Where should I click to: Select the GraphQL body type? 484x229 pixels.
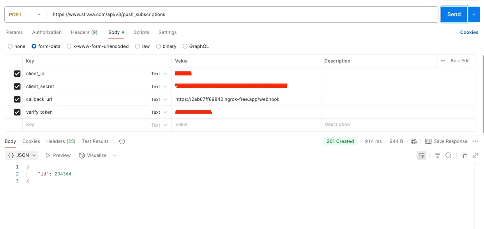(185, 46)
